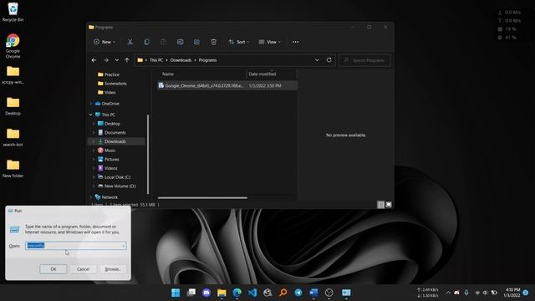Image resolution: width=535 pixels, height=301 pixels.
Task: Click the Copy icon in Explorer toolbar
Action: 147,42
